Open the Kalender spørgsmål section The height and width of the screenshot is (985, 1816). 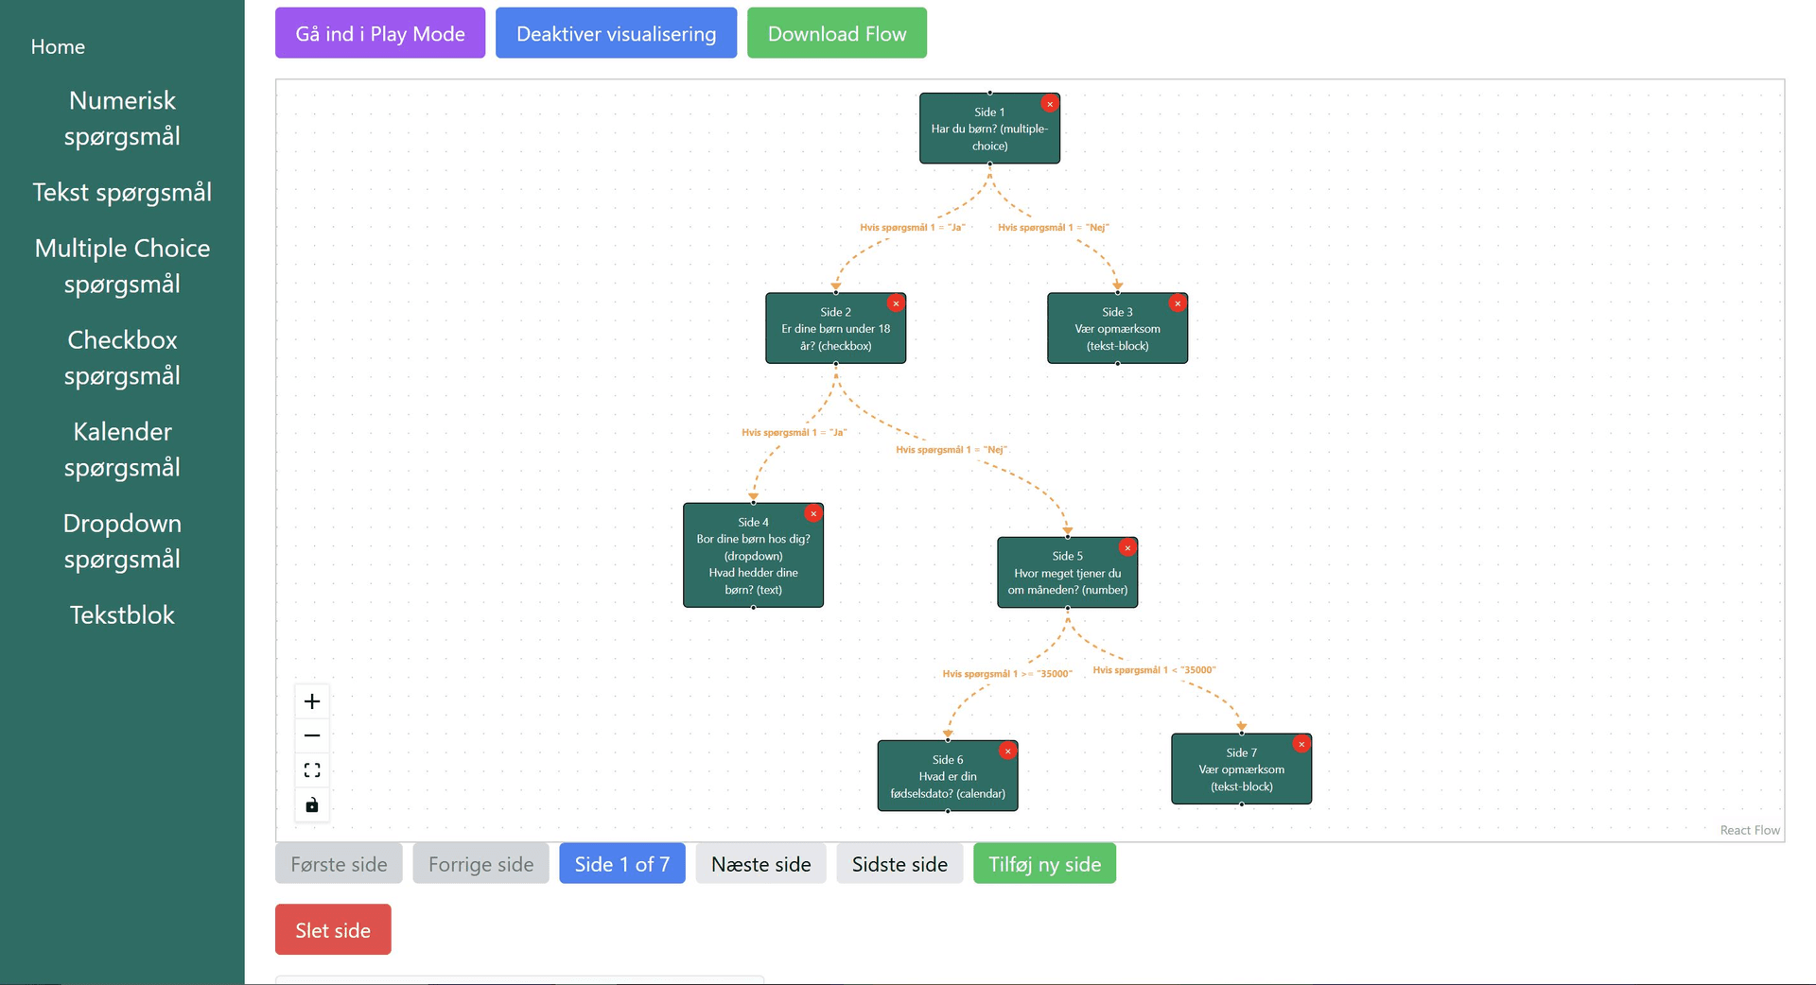121,449
